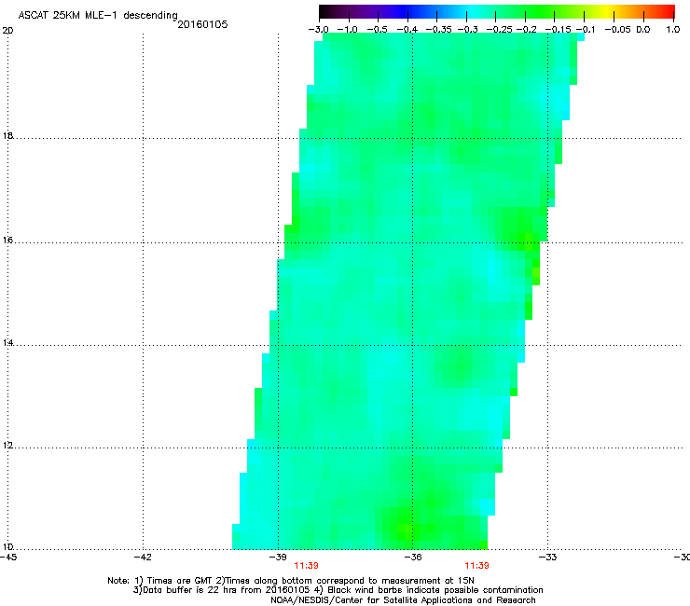Click the red "11:39" time right of -36 label
Viewport: 690px width, 606px height.
pos(477,566)
